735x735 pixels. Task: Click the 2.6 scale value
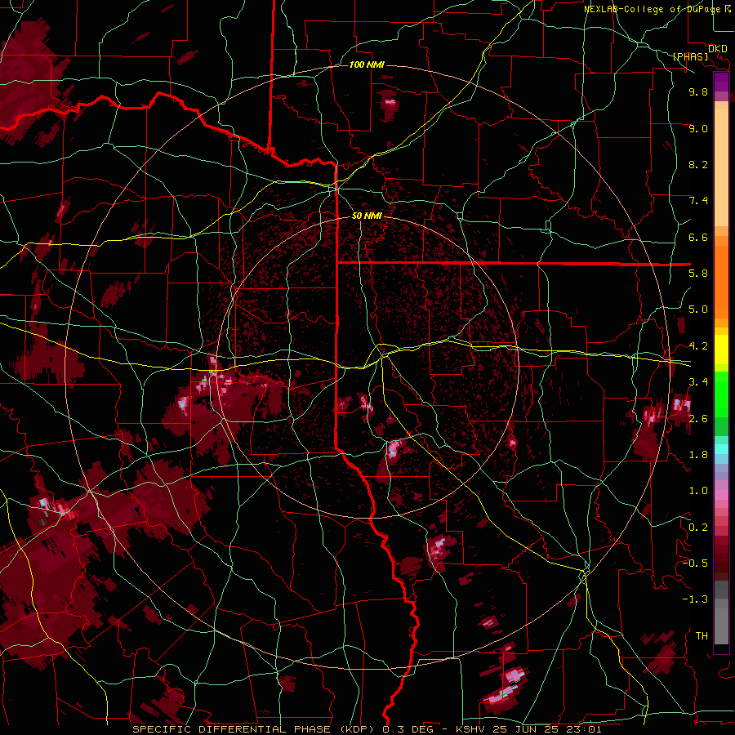coord(698,419)
